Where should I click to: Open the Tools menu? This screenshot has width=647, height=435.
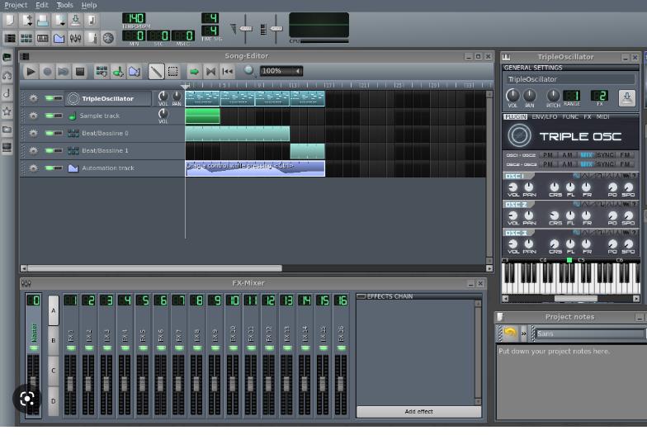(64, 5)
